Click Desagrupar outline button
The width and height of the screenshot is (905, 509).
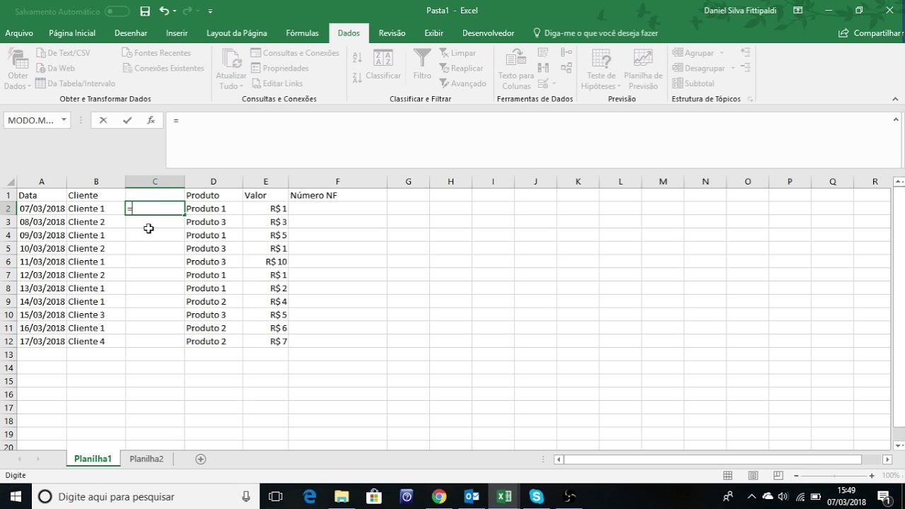[x=699, y=69]
